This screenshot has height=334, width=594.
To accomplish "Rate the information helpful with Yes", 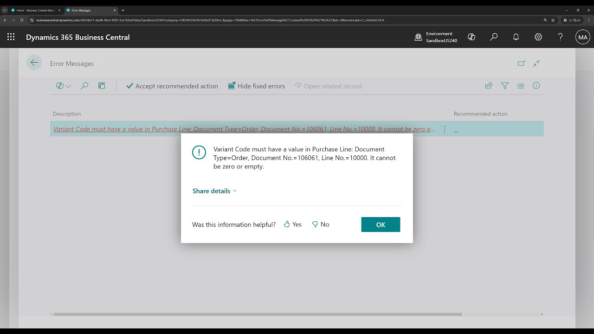I will [293, 225].
